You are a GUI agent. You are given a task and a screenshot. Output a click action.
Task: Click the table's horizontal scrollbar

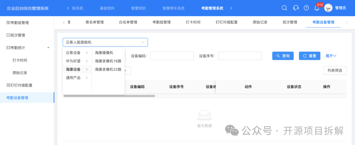click(x=109, y=96)
